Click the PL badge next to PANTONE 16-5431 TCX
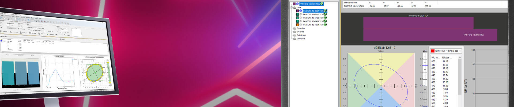 pyautogui.click(x=325, y=21)
